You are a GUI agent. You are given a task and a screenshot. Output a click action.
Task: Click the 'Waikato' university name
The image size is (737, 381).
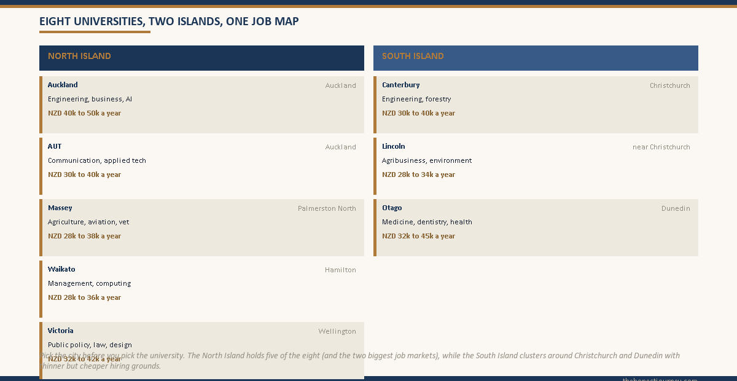click(x=61, y=269)
